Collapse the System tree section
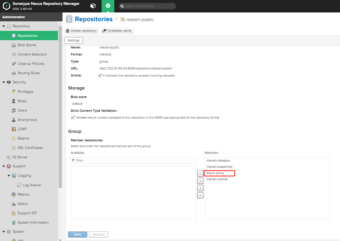 tap(4, 232)
